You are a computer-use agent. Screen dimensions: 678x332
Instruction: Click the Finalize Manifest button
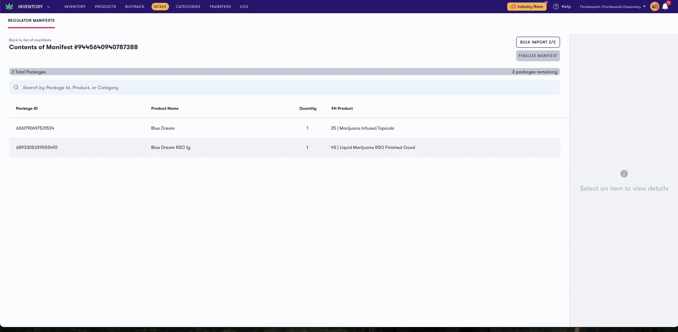(538, 56)
